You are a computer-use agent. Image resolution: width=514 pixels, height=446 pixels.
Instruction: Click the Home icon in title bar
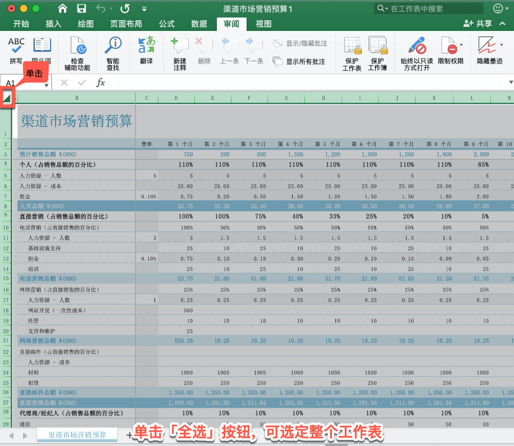[62, 8]
